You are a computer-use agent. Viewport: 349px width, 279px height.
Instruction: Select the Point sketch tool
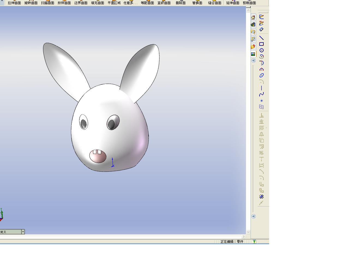(x=261, y=101)
